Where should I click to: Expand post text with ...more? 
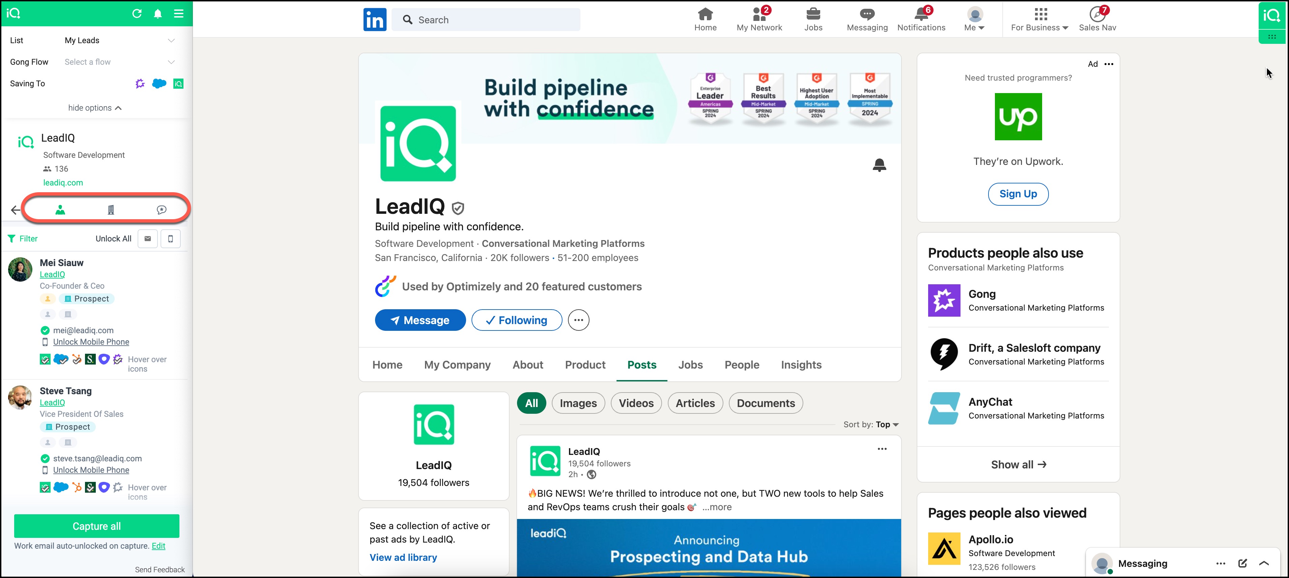pyautogui.click(x=717, y=507)
